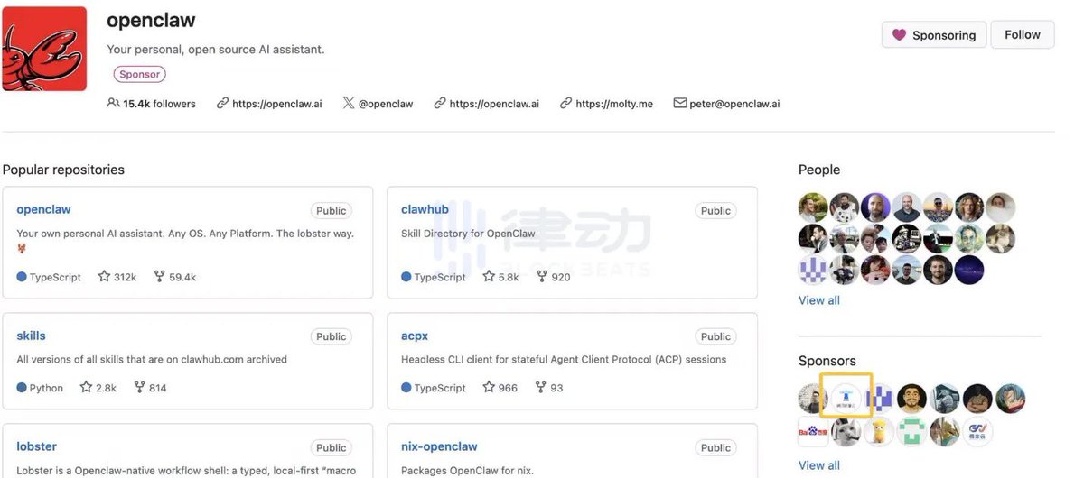The image size is (1084, 478).
Task: Open the blue-red GV logo sponsor avatar
Action: 977,432
